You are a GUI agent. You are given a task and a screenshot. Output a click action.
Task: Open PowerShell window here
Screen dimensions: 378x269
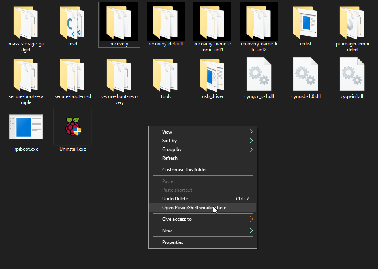pos(203,208)
